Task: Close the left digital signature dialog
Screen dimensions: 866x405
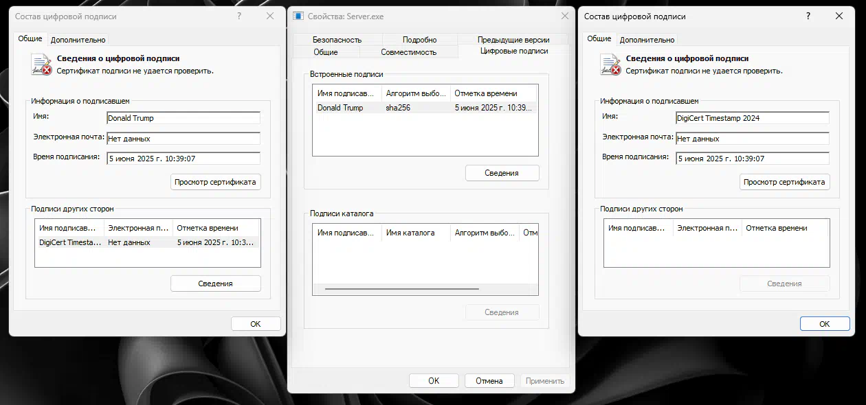Action: click(270, 16)
